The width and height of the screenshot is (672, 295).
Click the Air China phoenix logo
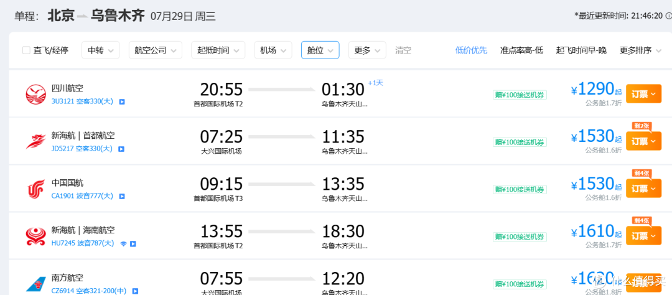(x=35, y=189)
